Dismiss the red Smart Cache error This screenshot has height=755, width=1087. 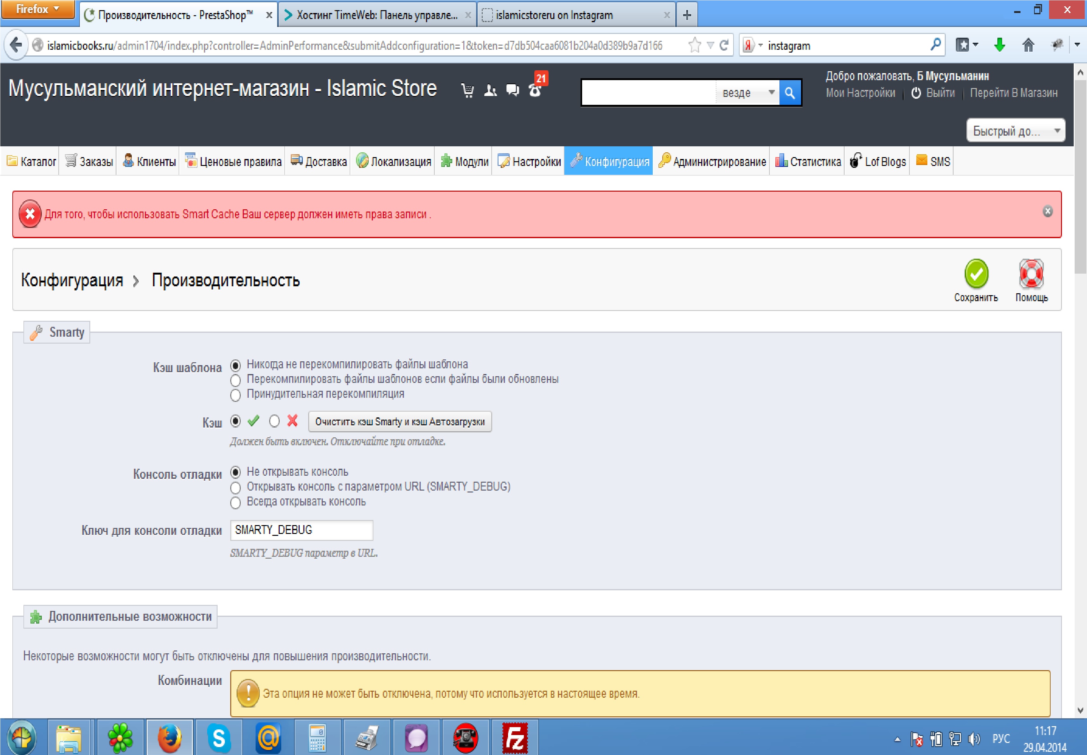pyautogui.click(x=1047, y=212)
